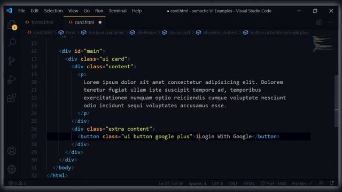Click Spaces: 4 indentation setting

click(197, 183)
